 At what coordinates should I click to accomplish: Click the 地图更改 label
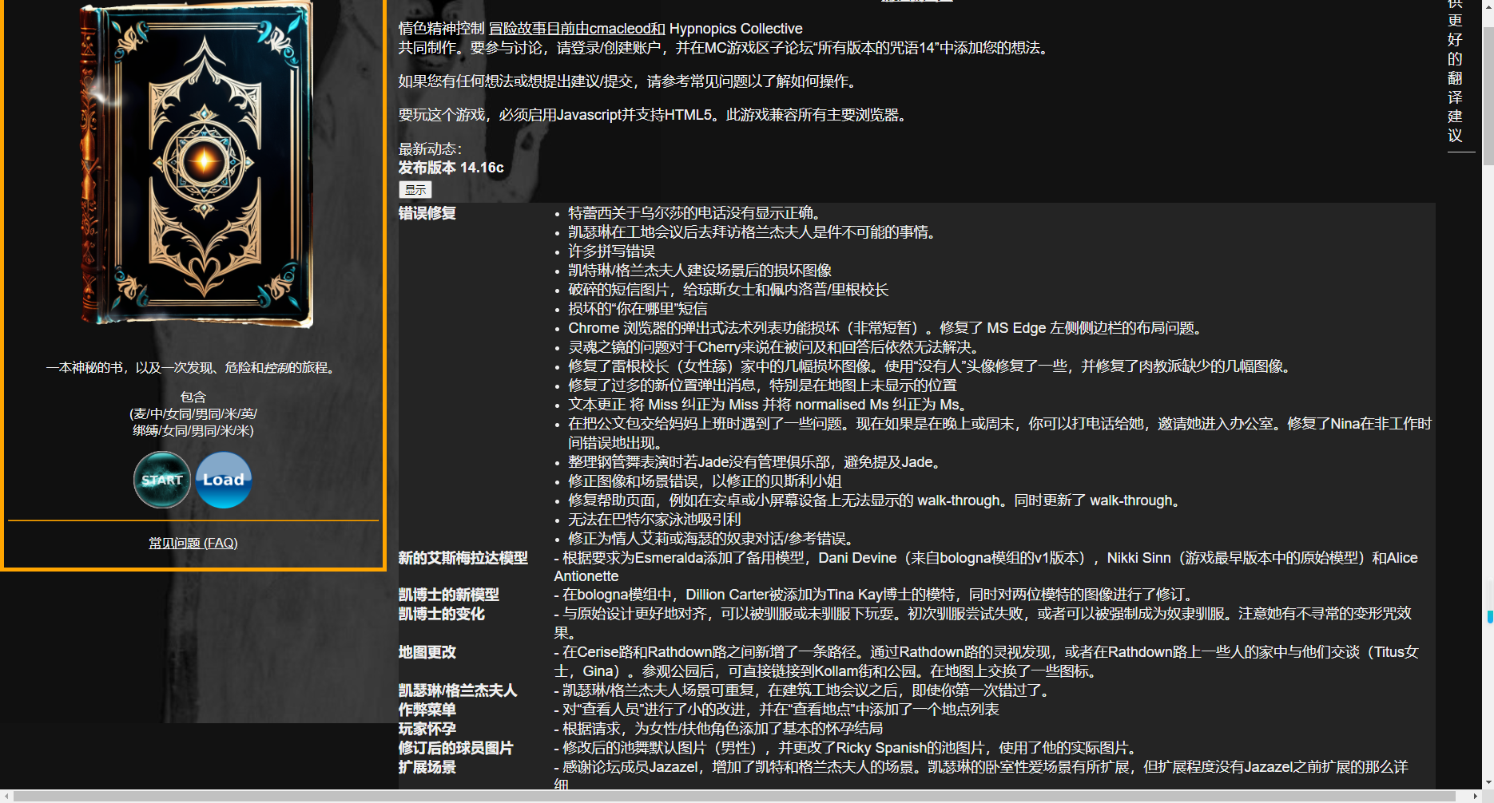pyautogui.click(x=427, y=652)
